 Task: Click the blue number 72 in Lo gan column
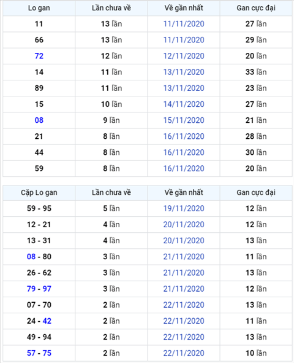pyautogui.click(x=39, y=56)
